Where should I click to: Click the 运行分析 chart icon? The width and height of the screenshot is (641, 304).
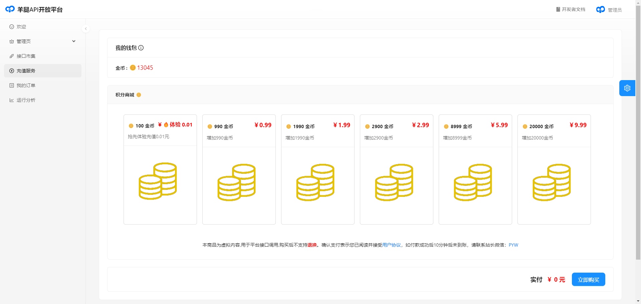(x=12, y=100)
